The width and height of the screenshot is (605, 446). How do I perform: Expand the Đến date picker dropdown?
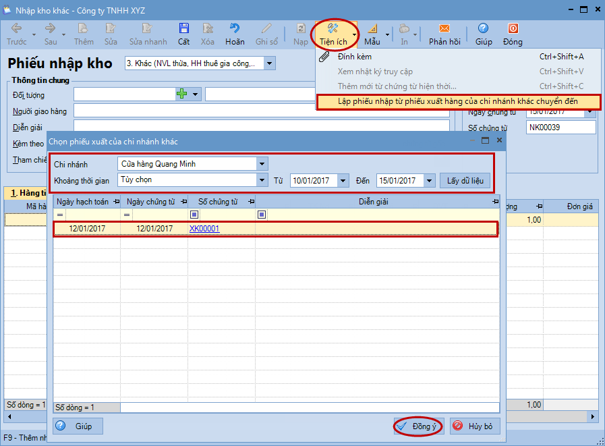[430, 181]
